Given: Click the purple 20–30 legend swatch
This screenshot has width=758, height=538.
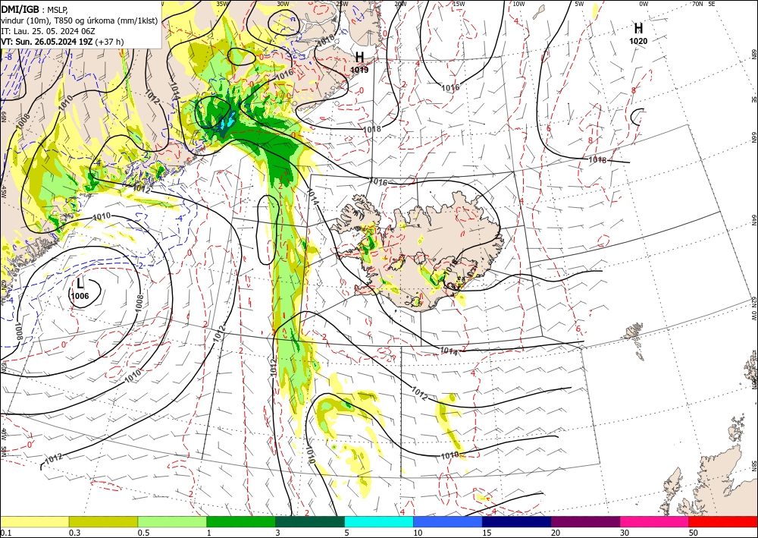Looking at the screenshot, I should coord(585,521).
